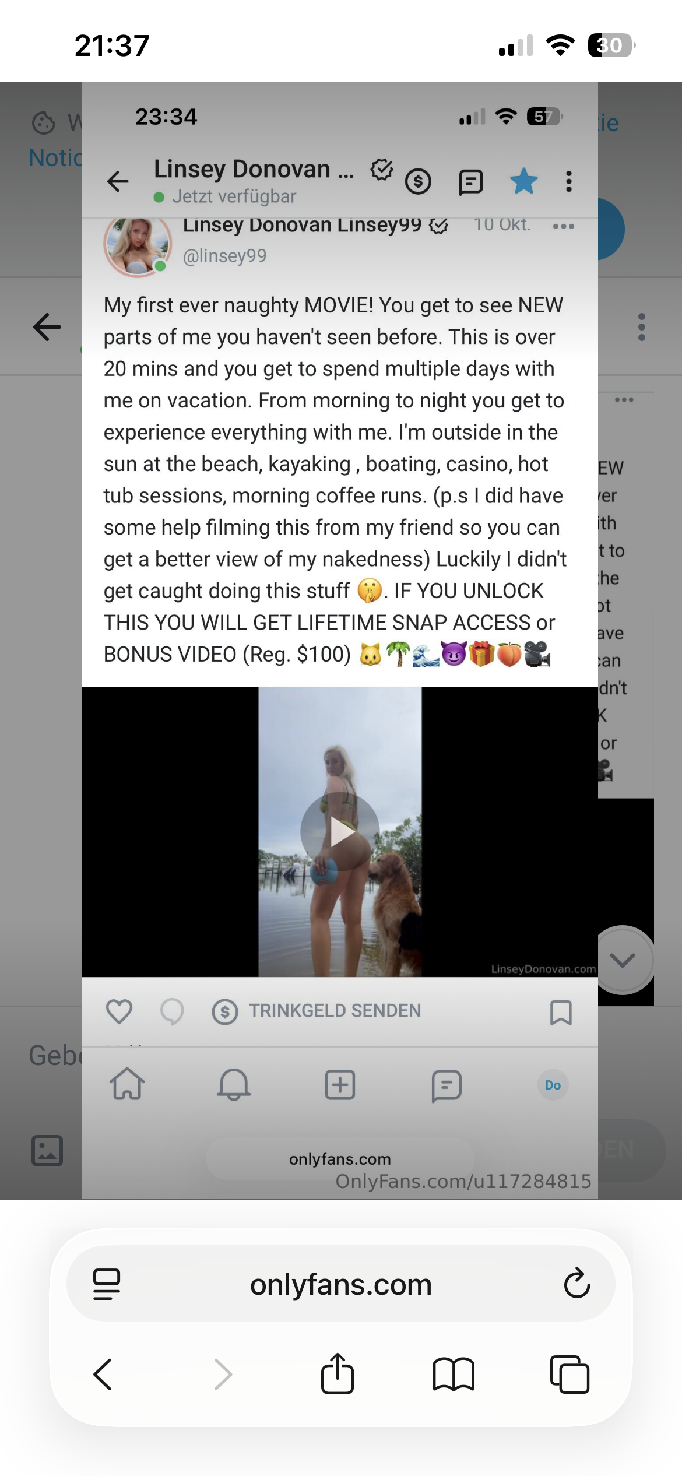Open the dollar tip icon in header
The width and height of the screenshot is (682, 1476).
click(x=418, y=182)
